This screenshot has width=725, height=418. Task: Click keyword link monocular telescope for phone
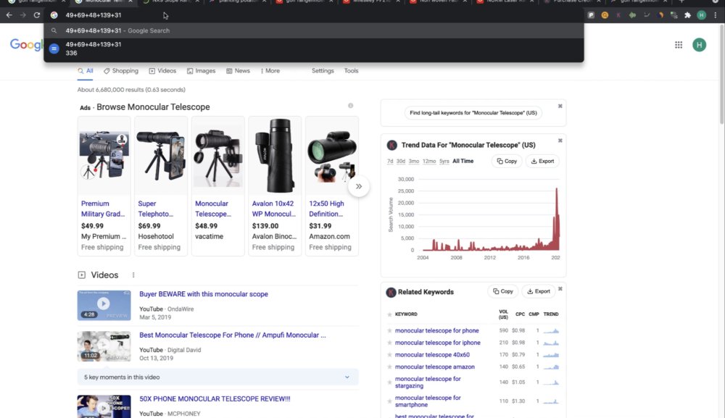(x=437, y=330)
